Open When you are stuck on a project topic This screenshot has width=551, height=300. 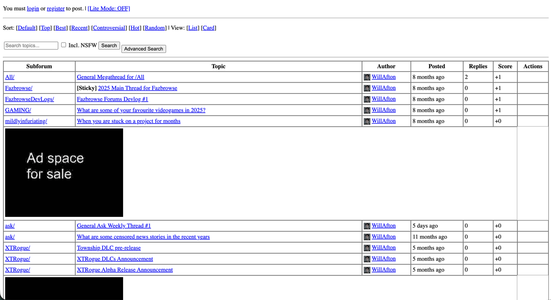click(x=129, y=121)
